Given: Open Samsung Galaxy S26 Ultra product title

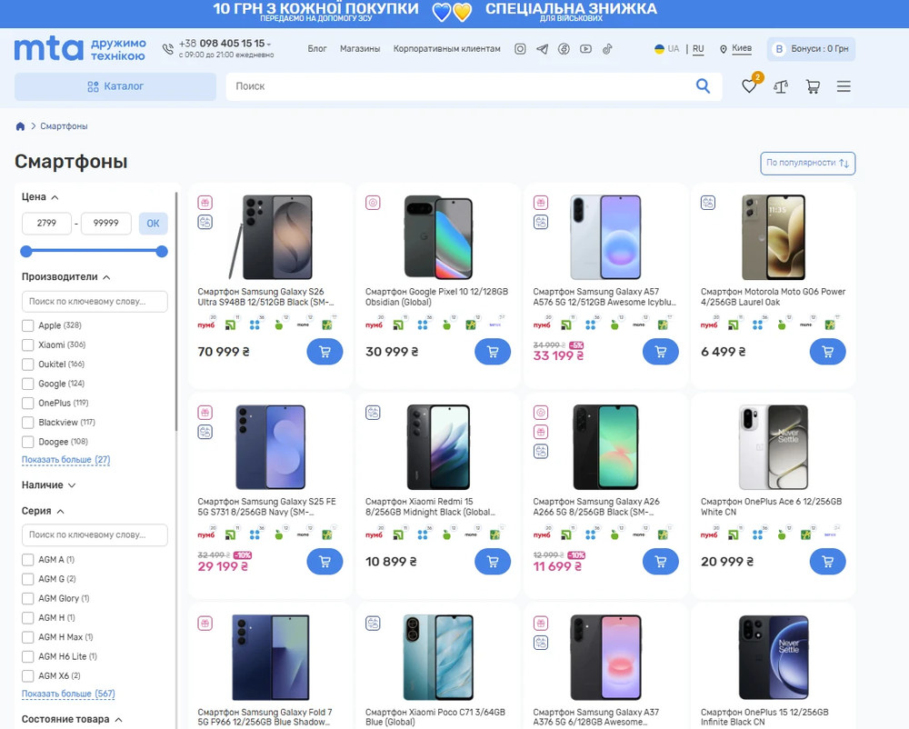Looking at the screenshot, I should 265,297.
